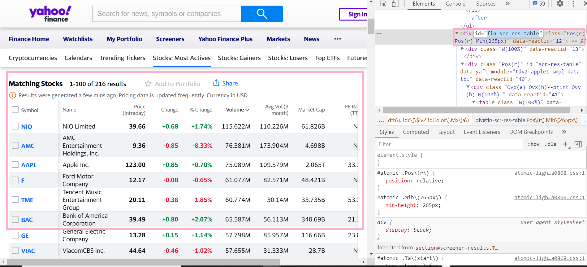Open the Stocks: Gainers tab
The image size is (587, 267).
[x=239, y=58]
